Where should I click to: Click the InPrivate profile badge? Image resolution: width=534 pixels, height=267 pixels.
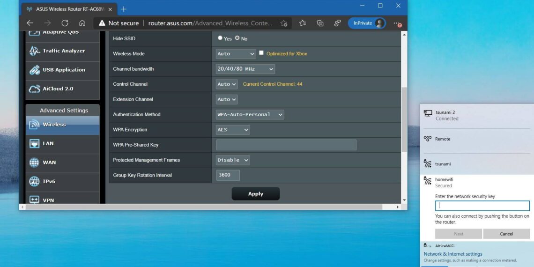point(367,23)
